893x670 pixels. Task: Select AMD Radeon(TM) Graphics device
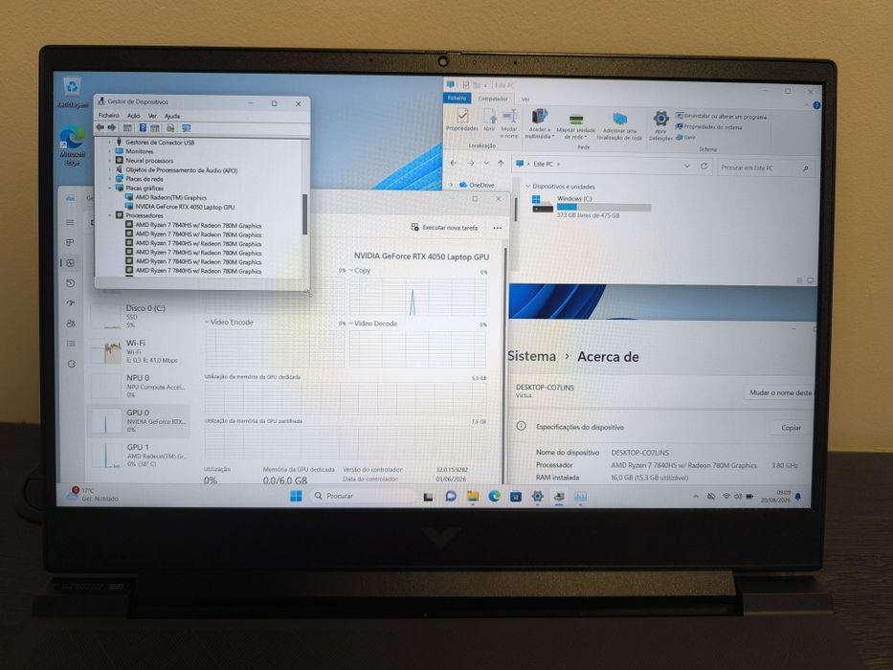[x=170, y=198]
